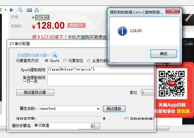Click the 操作步骤名 text field
Screen dimensions: 194x138
pos(62,126)
